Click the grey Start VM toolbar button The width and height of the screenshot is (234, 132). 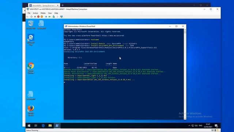31,16
